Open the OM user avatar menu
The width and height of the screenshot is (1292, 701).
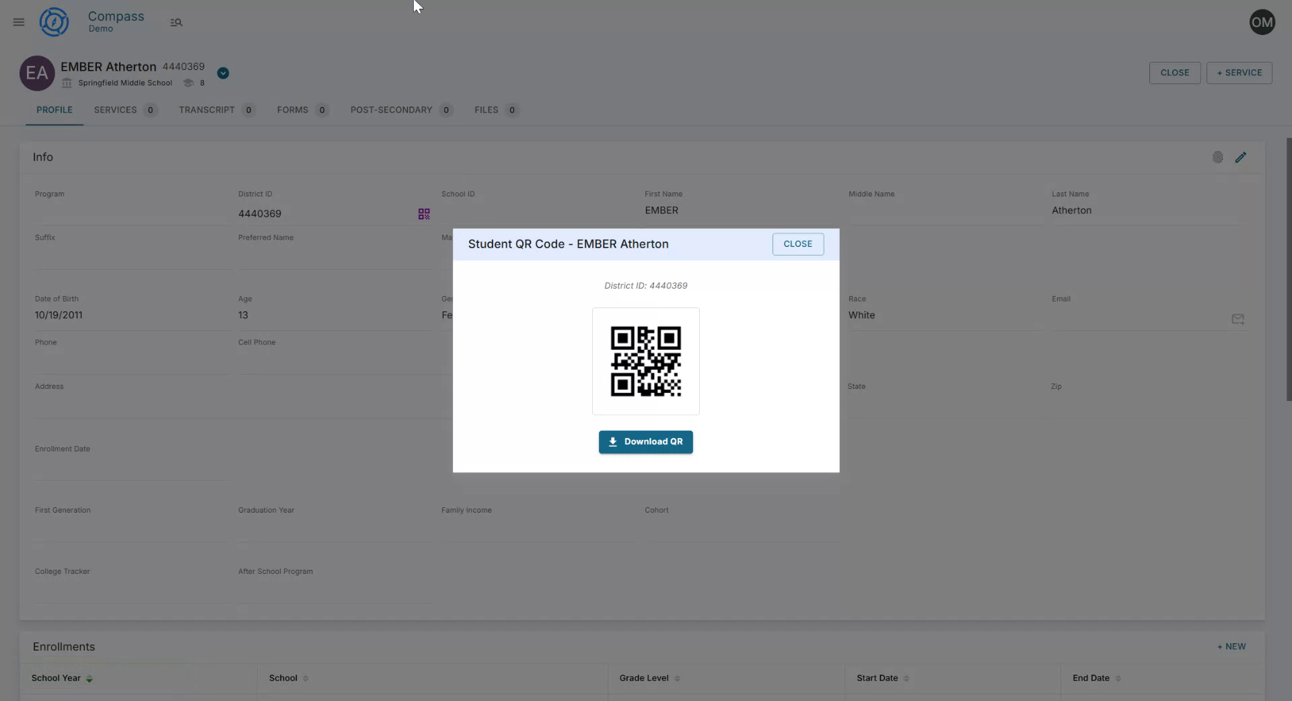(x=1261, y=22)
